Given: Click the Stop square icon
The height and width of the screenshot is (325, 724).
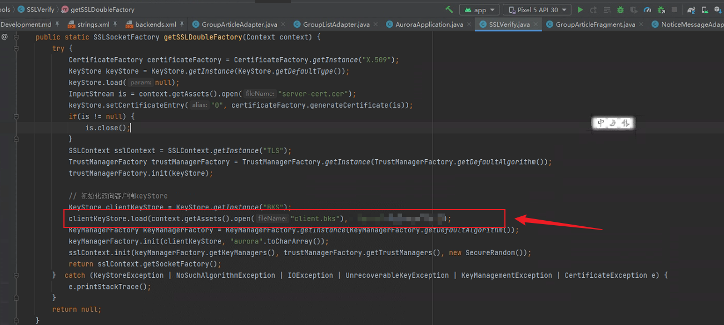Looking at the screenshot, I should coord(674,10).
